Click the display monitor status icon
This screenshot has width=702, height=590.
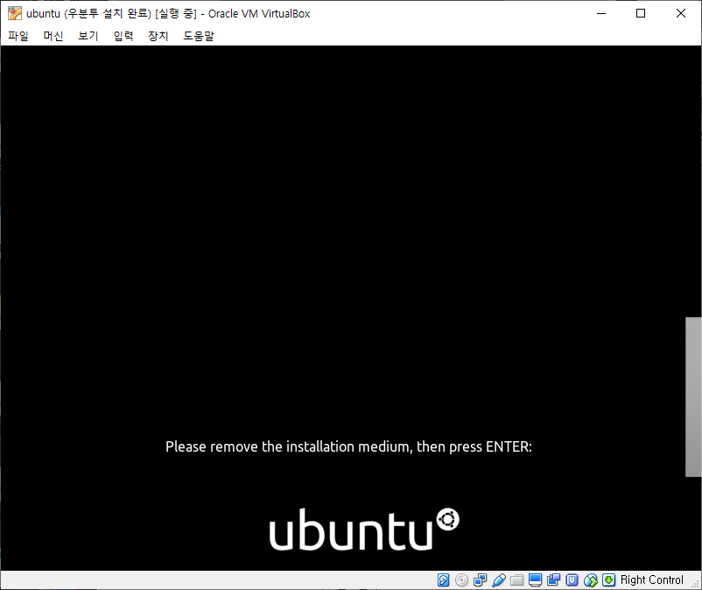pyautogui.click(x=535, y=580)
